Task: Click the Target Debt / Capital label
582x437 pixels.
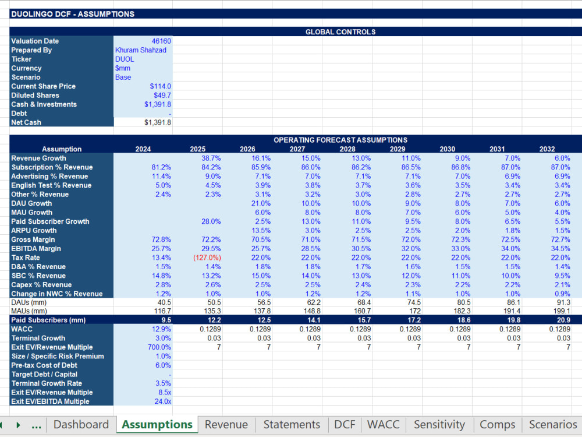Action: click(44, 374)
